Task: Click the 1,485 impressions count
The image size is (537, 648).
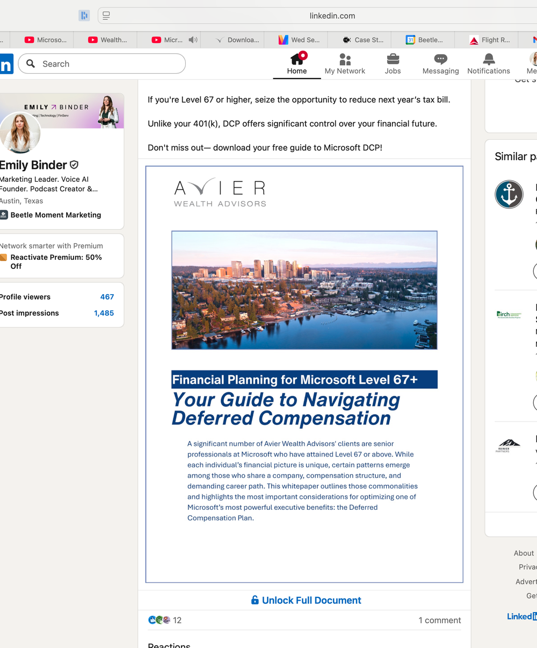Action: pos(104,313)
